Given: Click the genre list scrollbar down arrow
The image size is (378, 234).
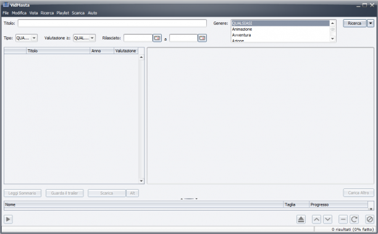Looking at the screenshot, I should [332, 39].
